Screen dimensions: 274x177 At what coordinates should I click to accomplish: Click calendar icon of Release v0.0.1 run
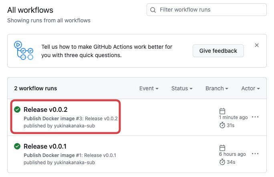pyautogui.click(x=223, y=147)
